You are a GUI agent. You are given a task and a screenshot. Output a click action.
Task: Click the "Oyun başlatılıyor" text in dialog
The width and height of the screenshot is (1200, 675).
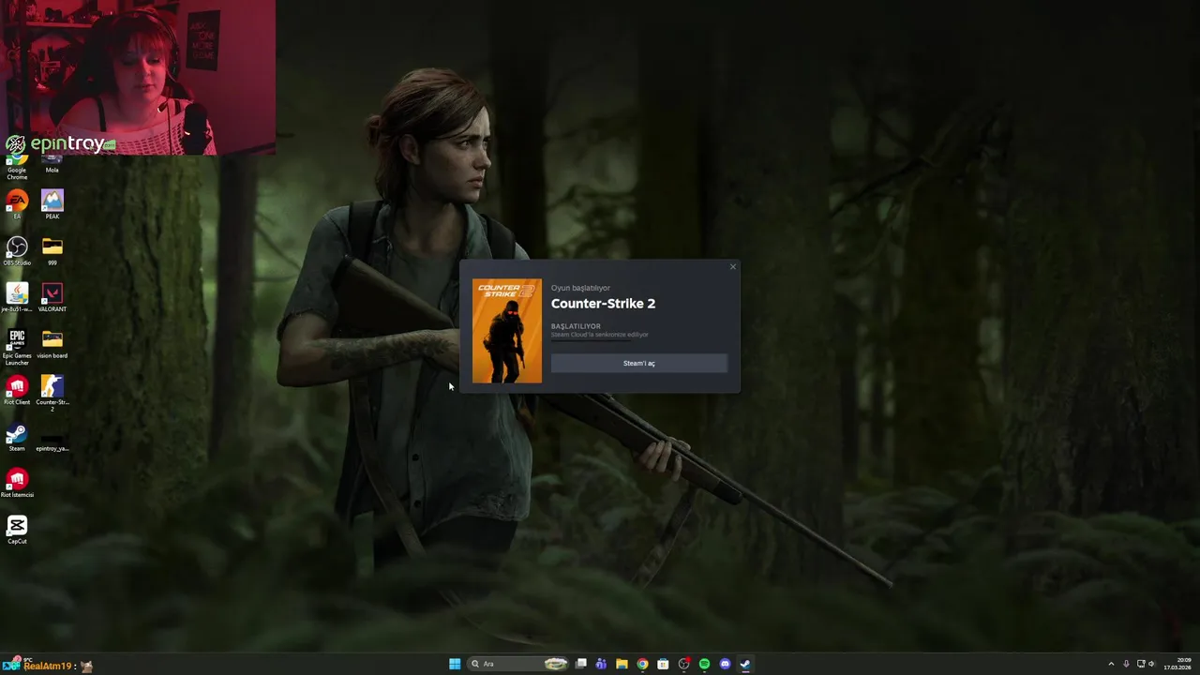(580, 288)
